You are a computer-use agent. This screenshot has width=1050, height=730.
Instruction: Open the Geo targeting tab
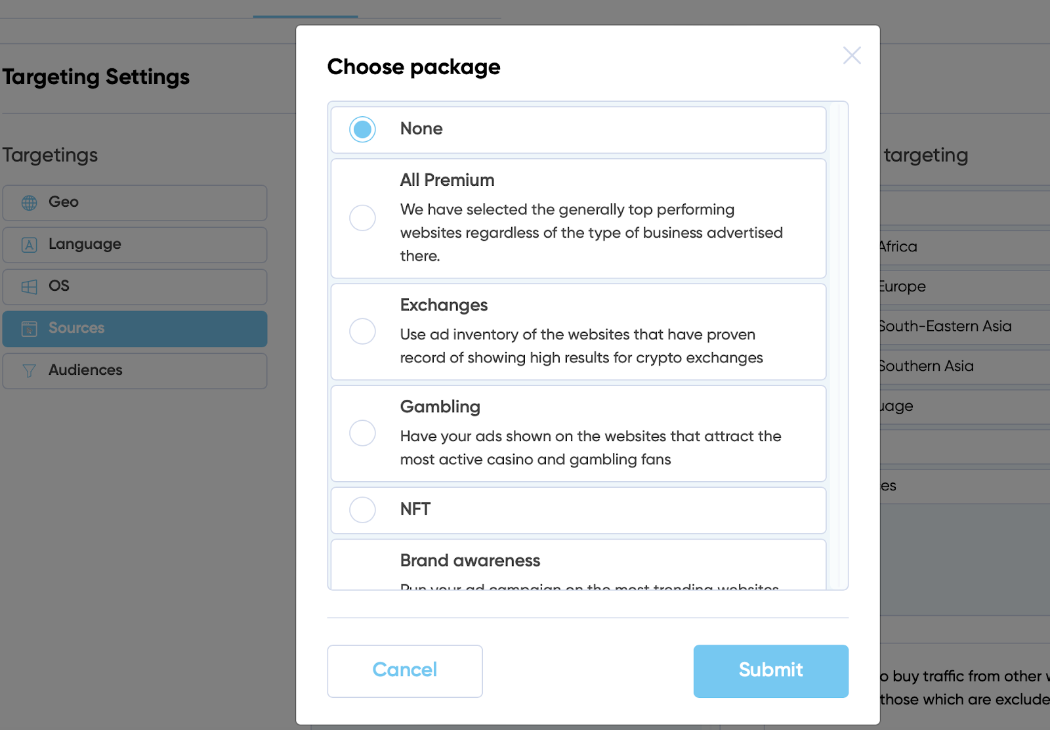click(135, 203)
